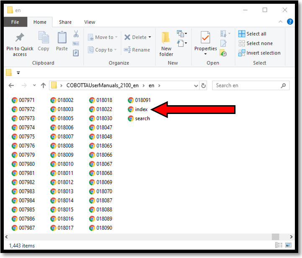Screen dimensions: 302x258
Task: Expand the address bar history dropdown
Action: tap(196, 86)
